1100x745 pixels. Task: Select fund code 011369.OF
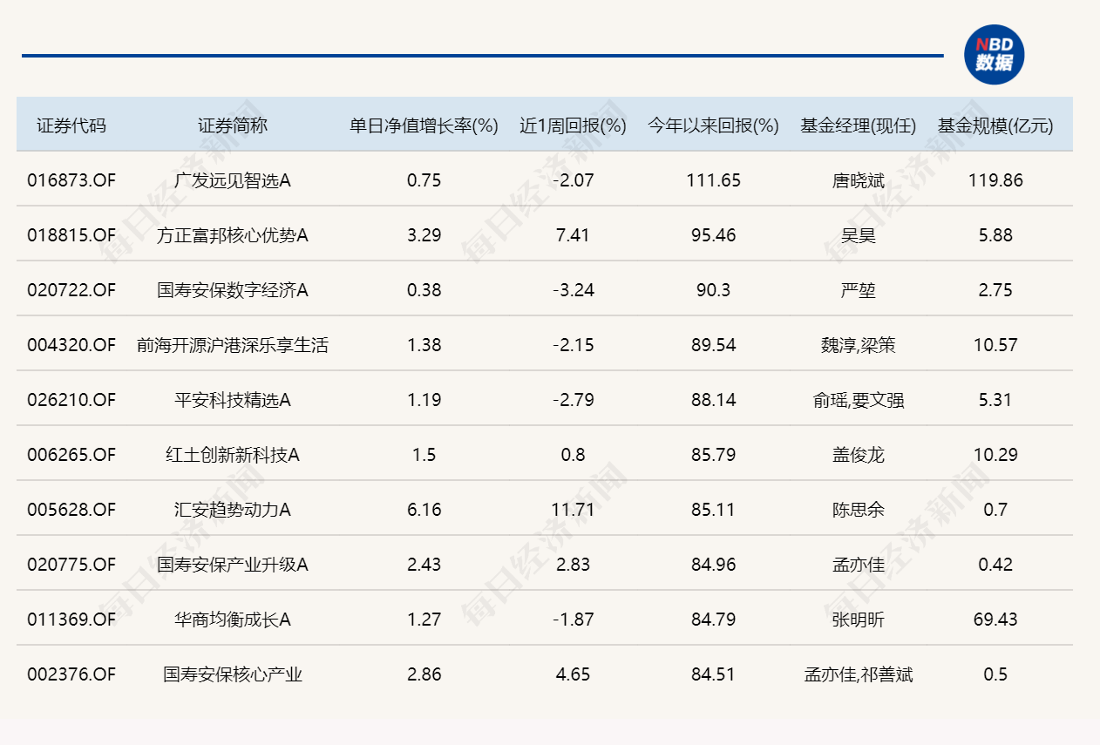[71, 620]
